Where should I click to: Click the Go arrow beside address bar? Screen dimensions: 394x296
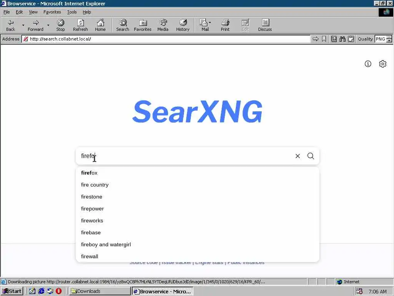[316, 39]
